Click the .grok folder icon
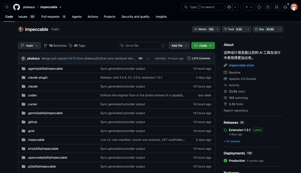 (x=23, y=131)
